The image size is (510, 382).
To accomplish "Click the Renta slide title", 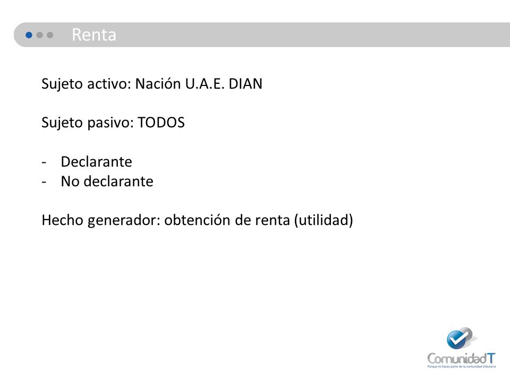I will click(93, 35).
